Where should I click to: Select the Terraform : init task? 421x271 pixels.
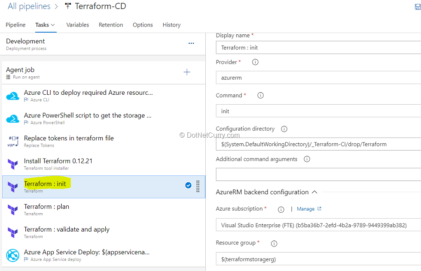104,187
